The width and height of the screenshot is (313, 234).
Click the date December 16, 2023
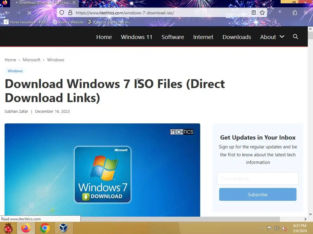(52, 111)
